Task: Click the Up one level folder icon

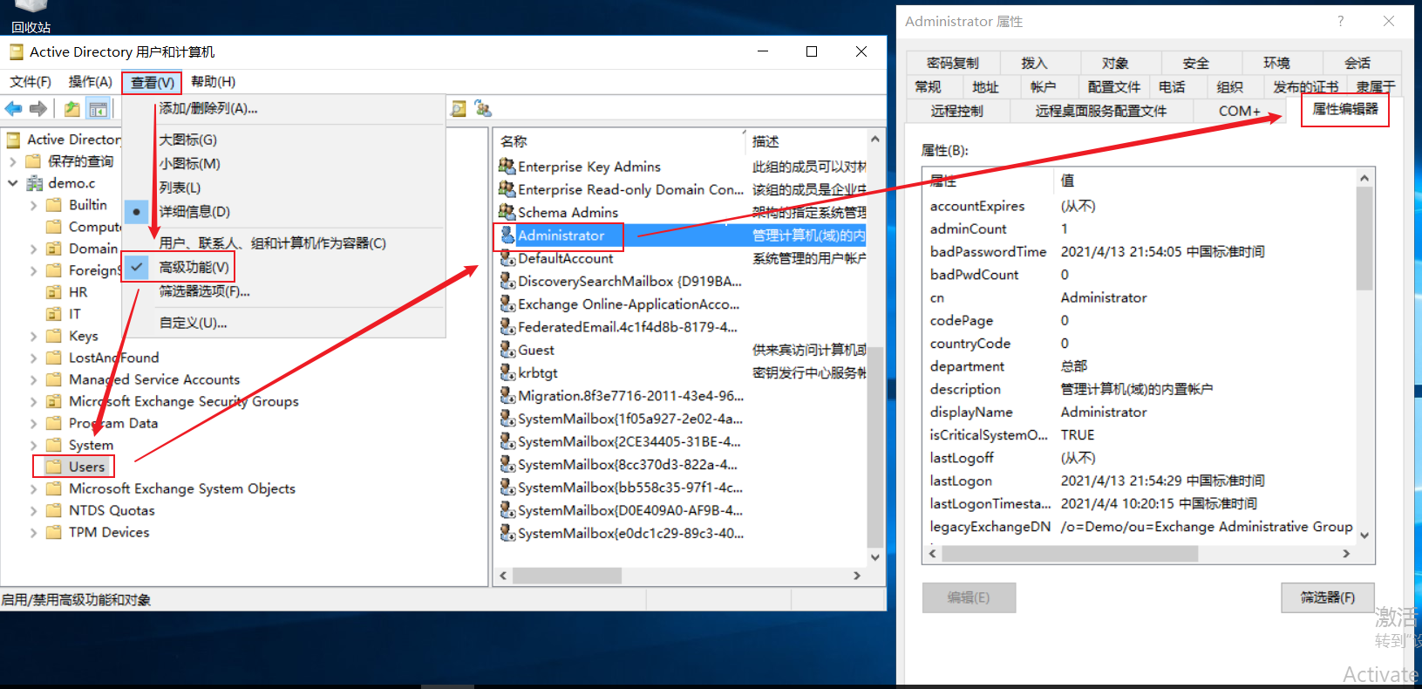Action: click(72, 109)
